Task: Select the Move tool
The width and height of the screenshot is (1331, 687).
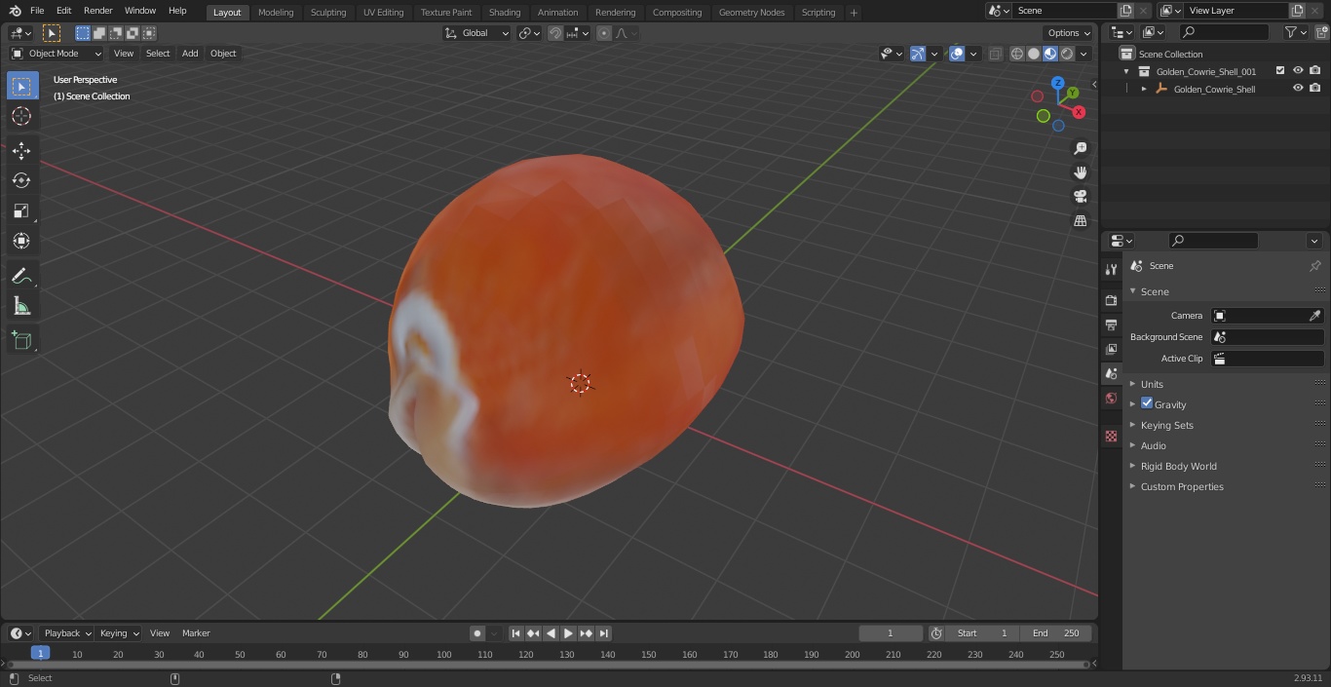Action: click(x=21, y=150)
